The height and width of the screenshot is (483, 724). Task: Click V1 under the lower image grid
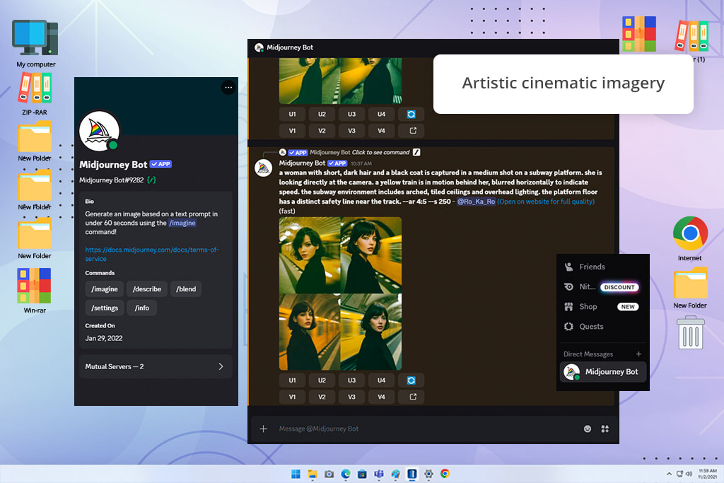coord(292,397)
